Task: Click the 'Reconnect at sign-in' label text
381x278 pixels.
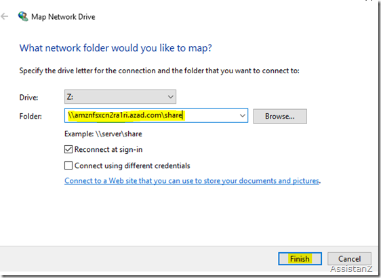Action: point(108,149)
